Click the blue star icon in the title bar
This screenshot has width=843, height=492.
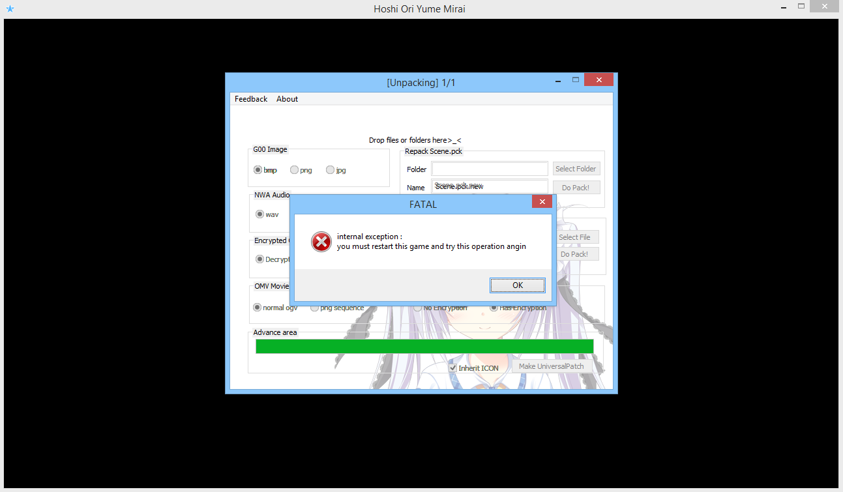[10, 8]
